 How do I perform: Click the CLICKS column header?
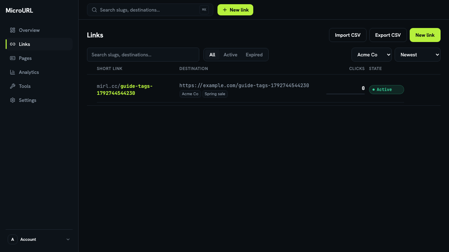357,69
